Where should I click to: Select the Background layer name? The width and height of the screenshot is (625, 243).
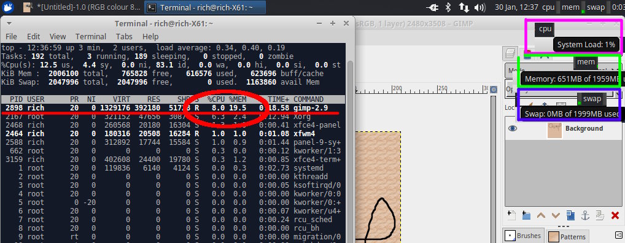click(x=584, y=128)
